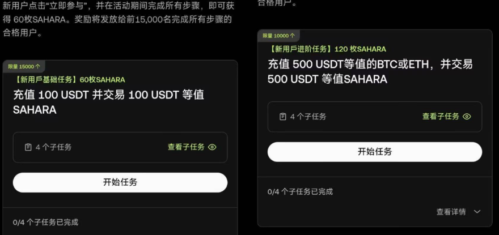This screenshot has height=235, width=499.
Task: Click the title 充值 100 USDT 并交易 100 USDT
Action: 108,102
